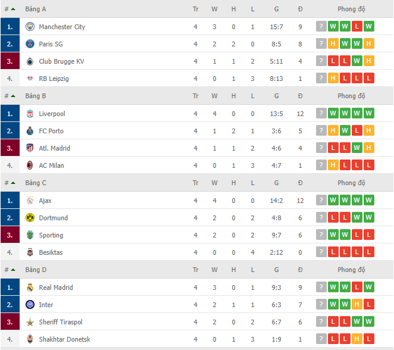Screen dimensions: 394x350
Task: Click the Dortmund BVB logo
Action: pos(30,218)
